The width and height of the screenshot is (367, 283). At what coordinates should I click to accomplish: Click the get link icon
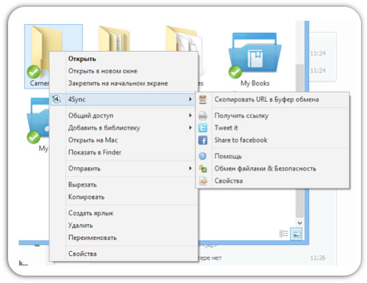pyautogui.click(x=203, y=115)
